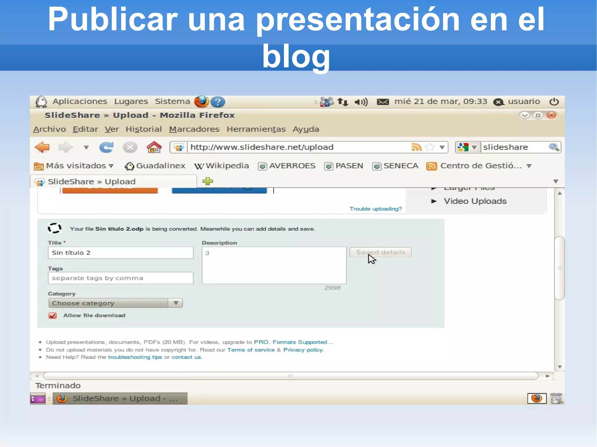Click the date and time clock
The image size is (597, 447).
pyautogui.click(x=441, y=102)
